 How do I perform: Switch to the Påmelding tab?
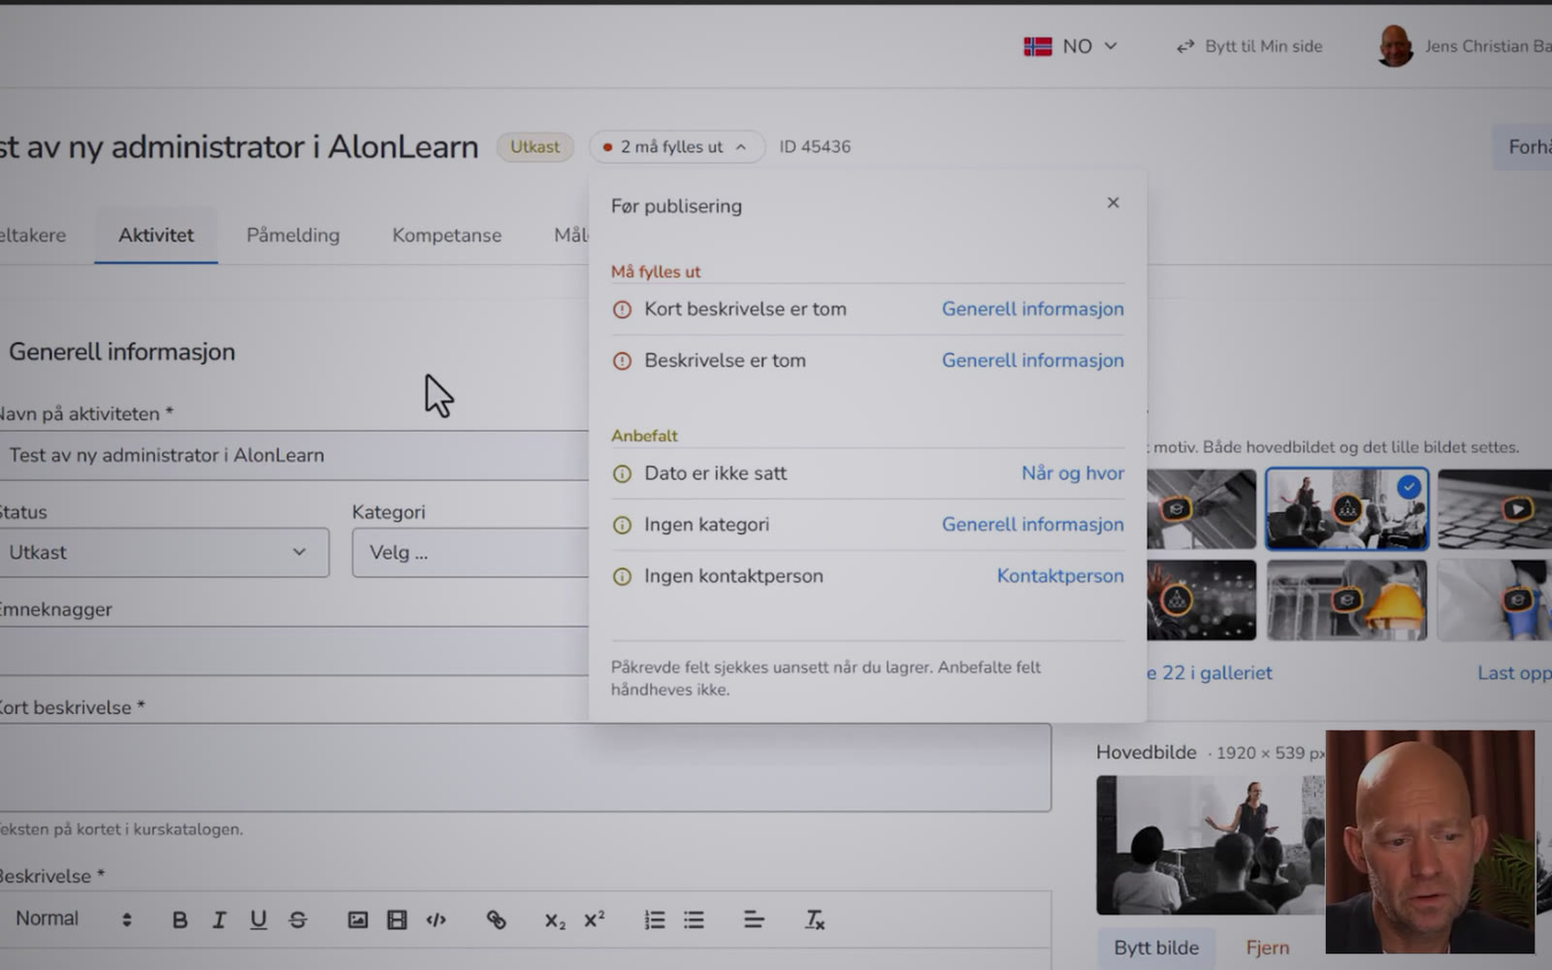(293, 235)
